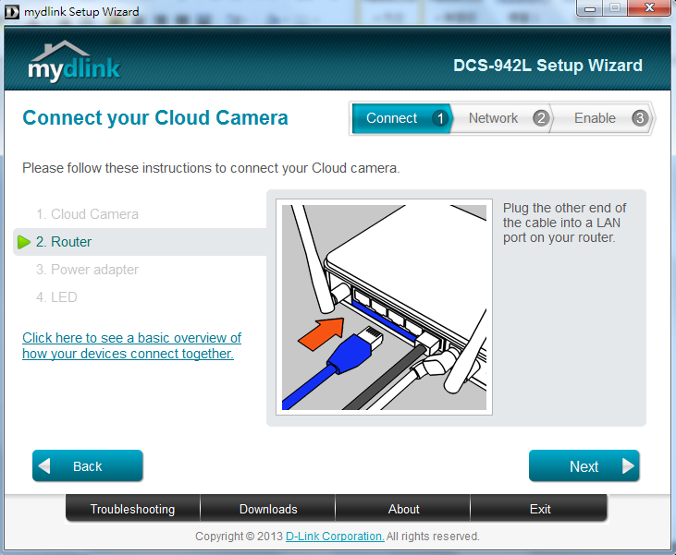Click step number 1 circle badge
Viewport: 676px width, 555px height.
pyautogui.click(x=440, y=118)
